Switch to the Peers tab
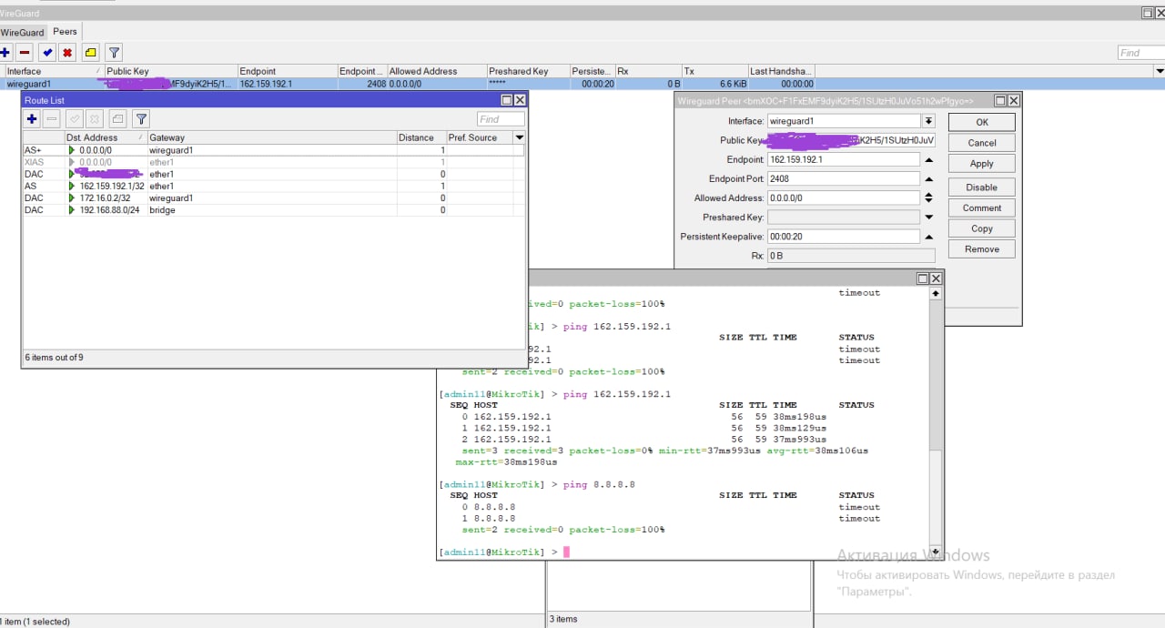 click(65, 32)
